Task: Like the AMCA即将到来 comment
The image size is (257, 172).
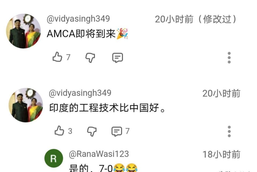Action: coord(57,57)
